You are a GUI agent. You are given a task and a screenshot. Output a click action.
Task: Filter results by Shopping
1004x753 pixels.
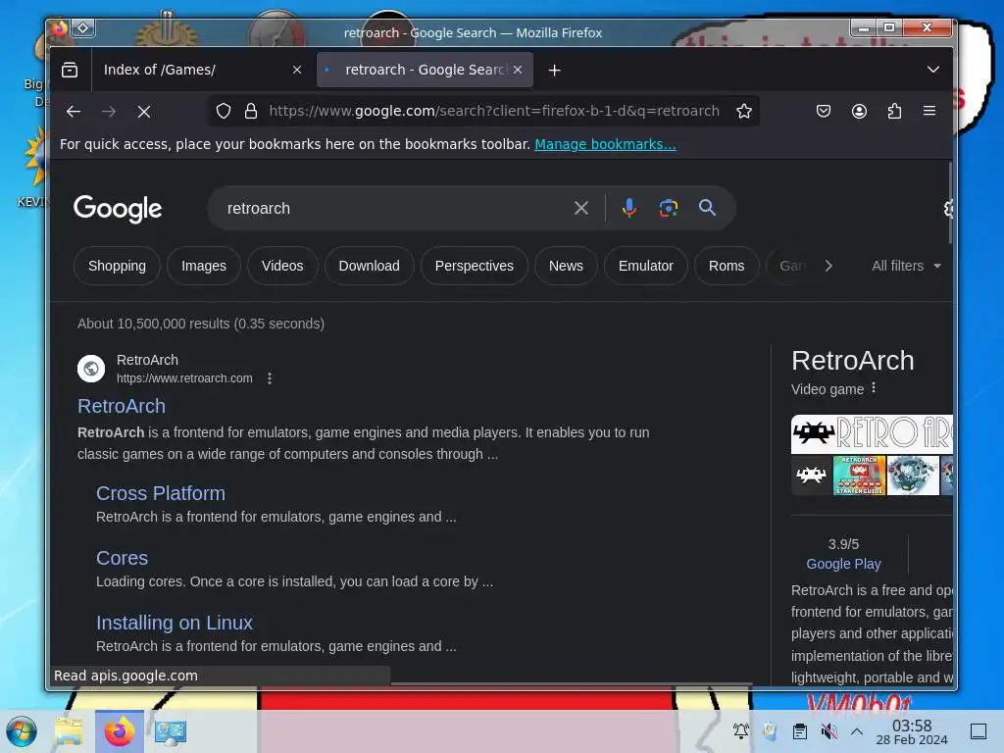coord(118,266)
